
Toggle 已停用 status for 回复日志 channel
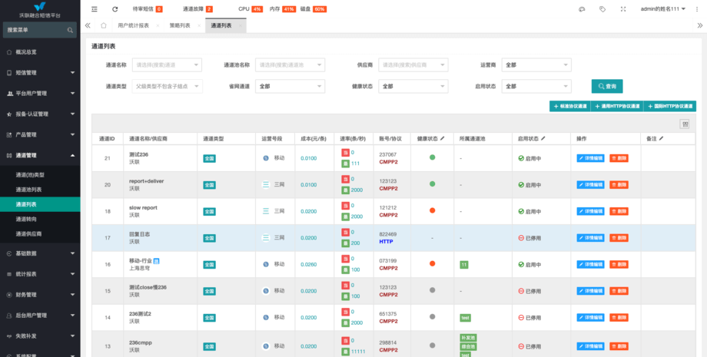[x=529, y=238]
